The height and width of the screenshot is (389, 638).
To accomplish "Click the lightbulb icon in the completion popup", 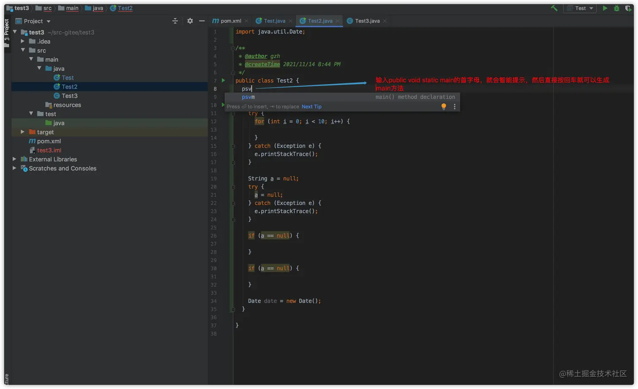I will 443,107.
